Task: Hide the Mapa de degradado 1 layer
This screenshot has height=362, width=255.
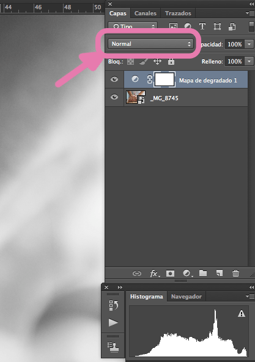Action: [114, 79]
